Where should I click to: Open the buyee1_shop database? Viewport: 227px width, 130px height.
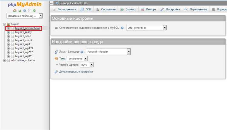coord(23,36)
